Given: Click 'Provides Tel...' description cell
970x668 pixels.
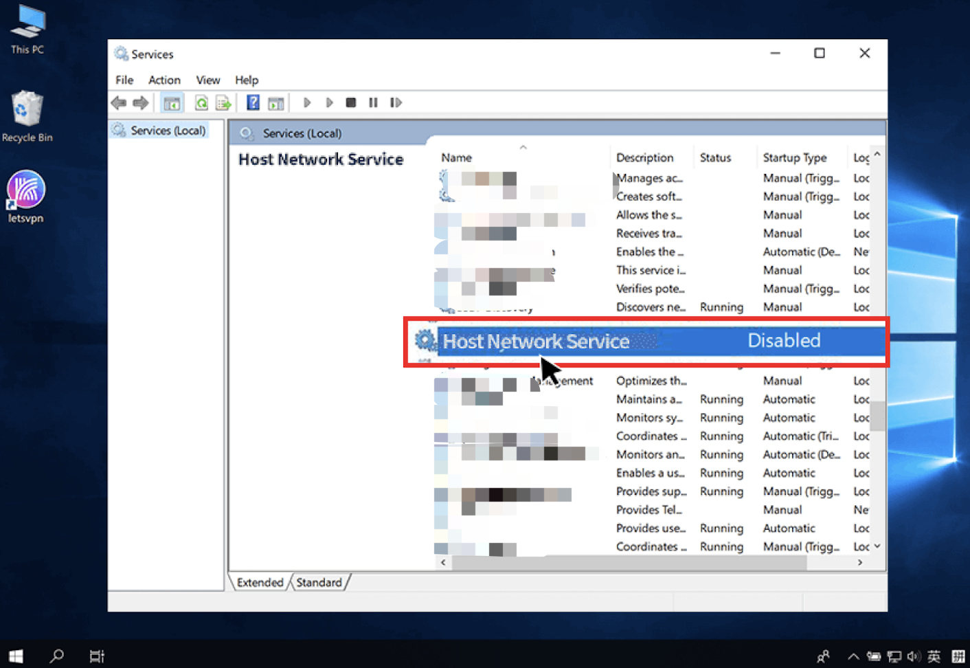Looking at the screenshot, I should pyautogui.click(x=649, y=510).
